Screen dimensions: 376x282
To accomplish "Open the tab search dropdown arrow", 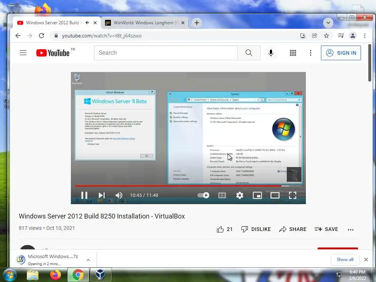I will 328,23.
